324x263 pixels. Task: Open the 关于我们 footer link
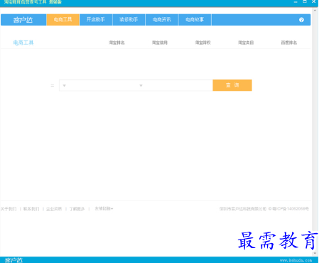pos(9,209)
